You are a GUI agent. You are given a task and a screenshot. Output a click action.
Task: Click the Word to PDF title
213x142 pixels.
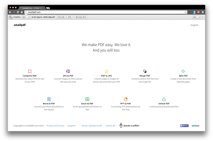pyautogui.click(x=49, y=104)
